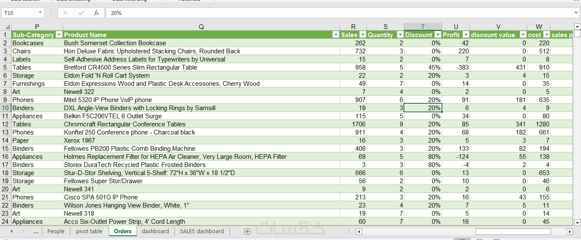Switch to the SALES dashboard sheet tab
581x240 pixels.
(x=202, y=231)
